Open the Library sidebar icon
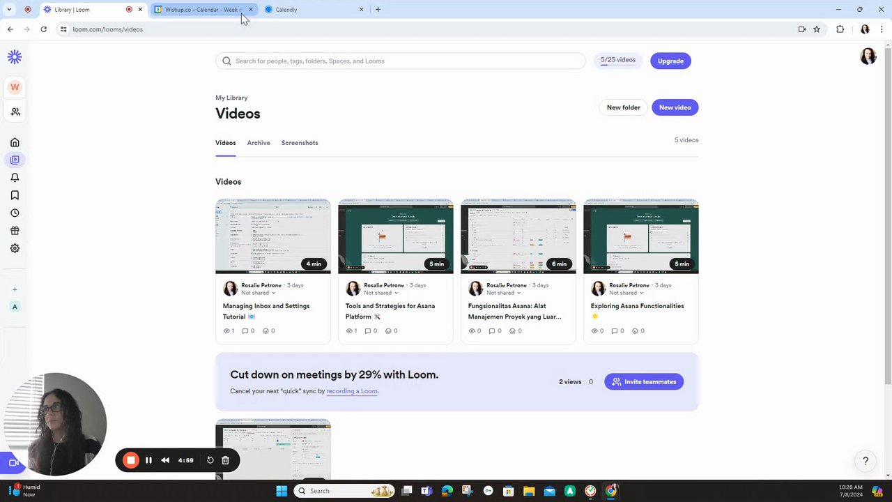 pyautogui.click(x=15, y=160)
